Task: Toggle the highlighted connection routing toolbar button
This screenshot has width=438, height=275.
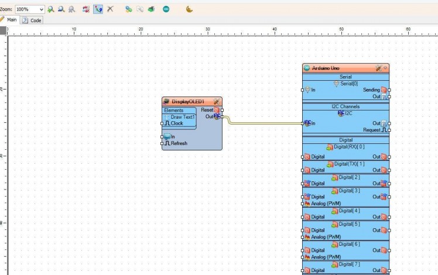Action: [x=98, y=9]
